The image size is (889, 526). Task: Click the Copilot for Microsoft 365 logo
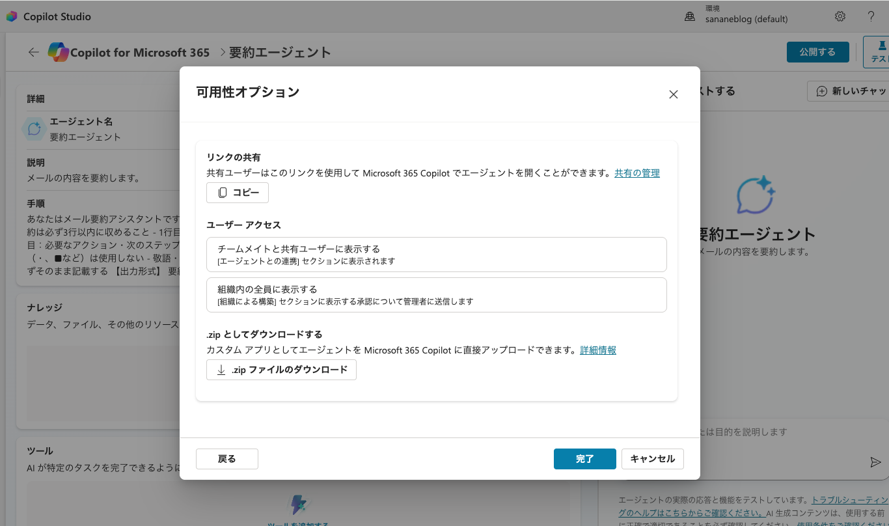(59, 52)
